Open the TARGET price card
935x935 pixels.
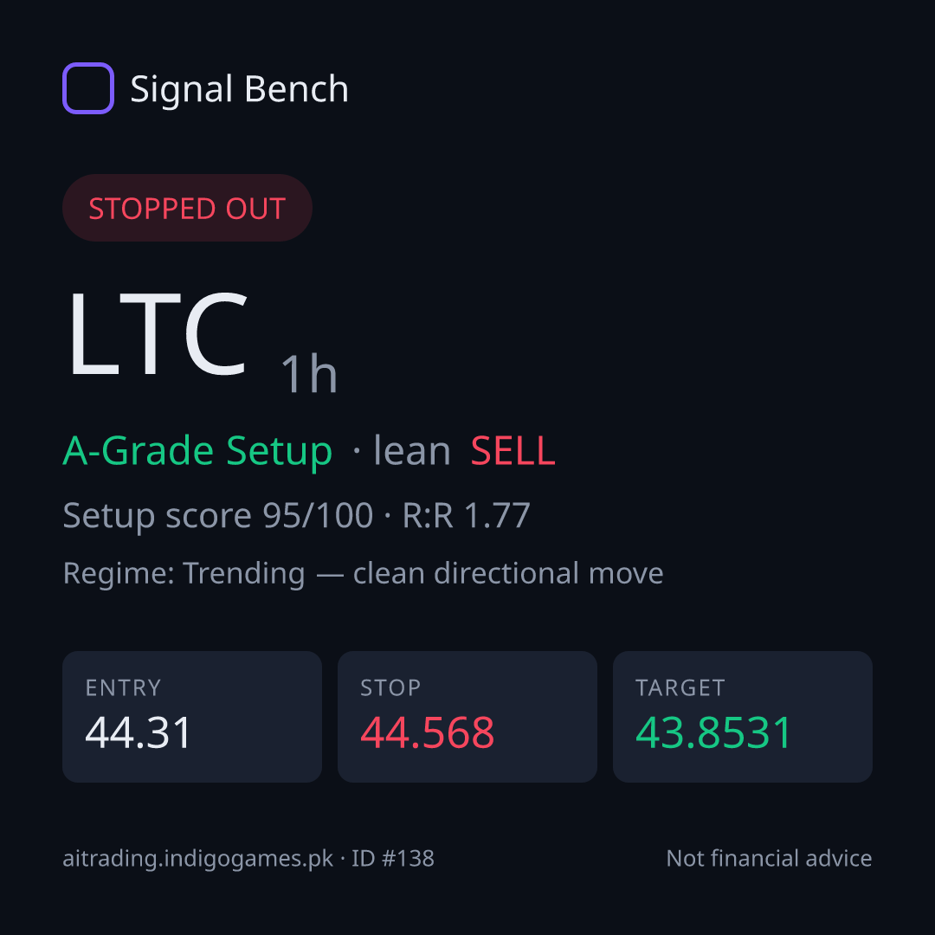click(x=743, y=717)
